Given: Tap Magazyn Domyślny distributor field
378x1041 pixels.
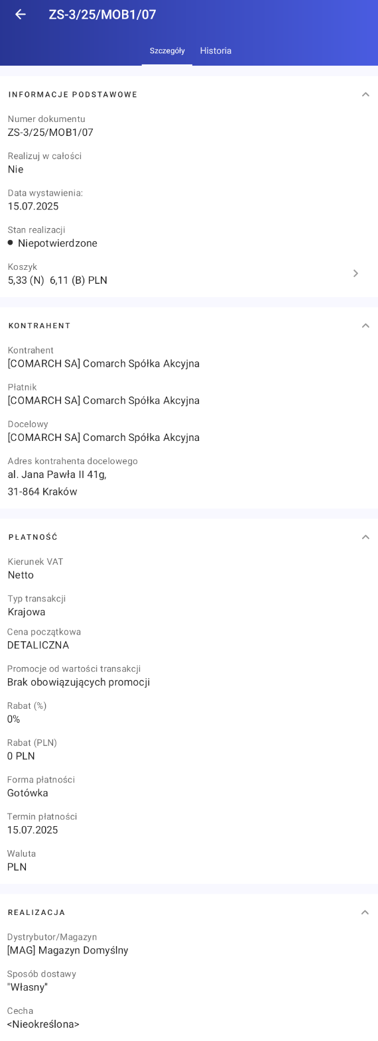Looking at the screenshot, I should coord(189,944).
